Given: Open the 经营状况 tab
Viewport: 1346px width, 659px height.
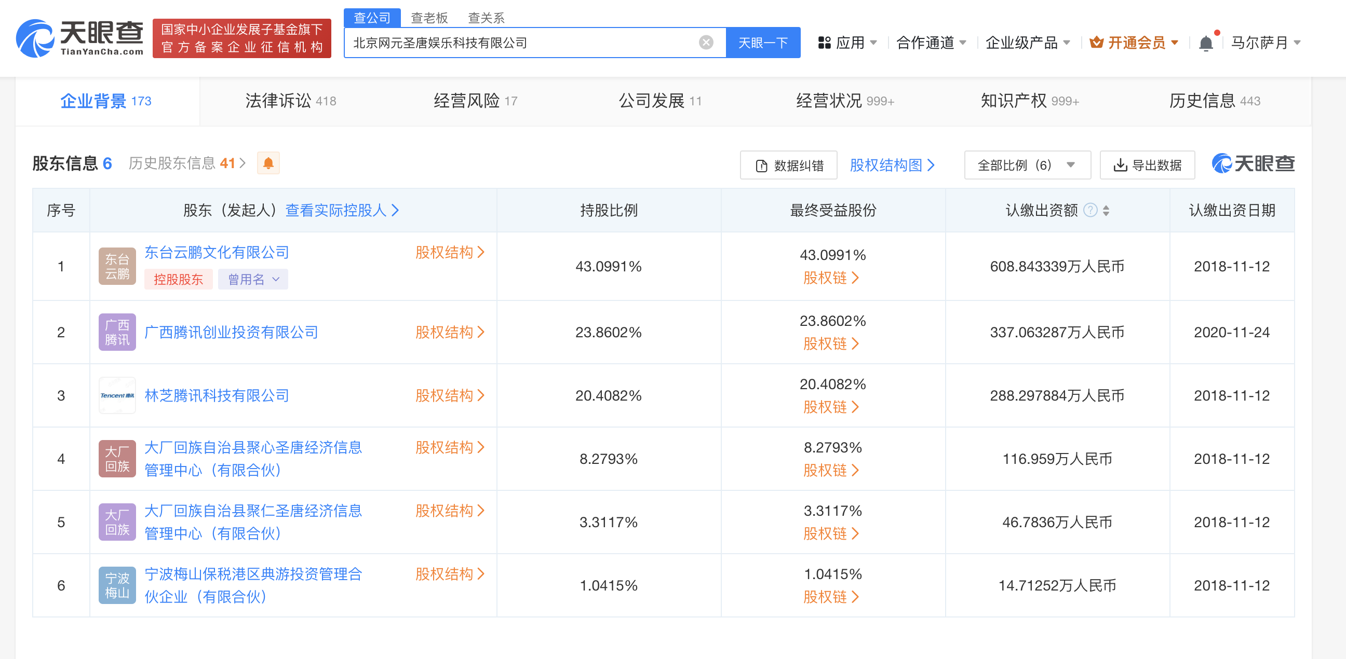Looking at the screenshot, I should pyautogui.click(x=845, y=101).
